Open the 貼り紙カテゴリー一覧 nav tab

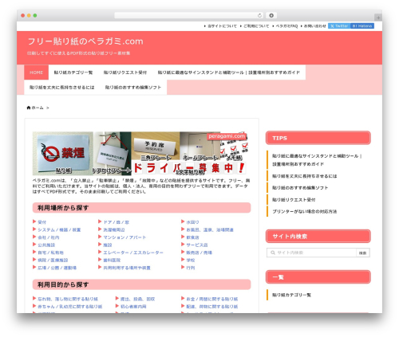73,72
